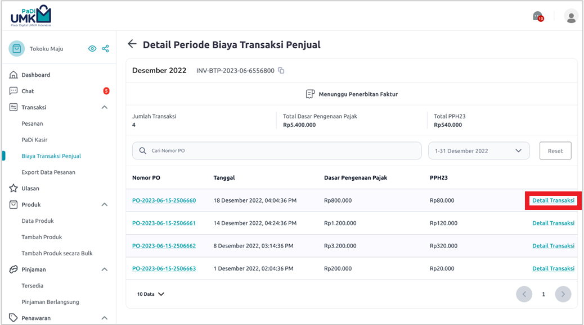Click the Reset button

[x=555, y=151]
